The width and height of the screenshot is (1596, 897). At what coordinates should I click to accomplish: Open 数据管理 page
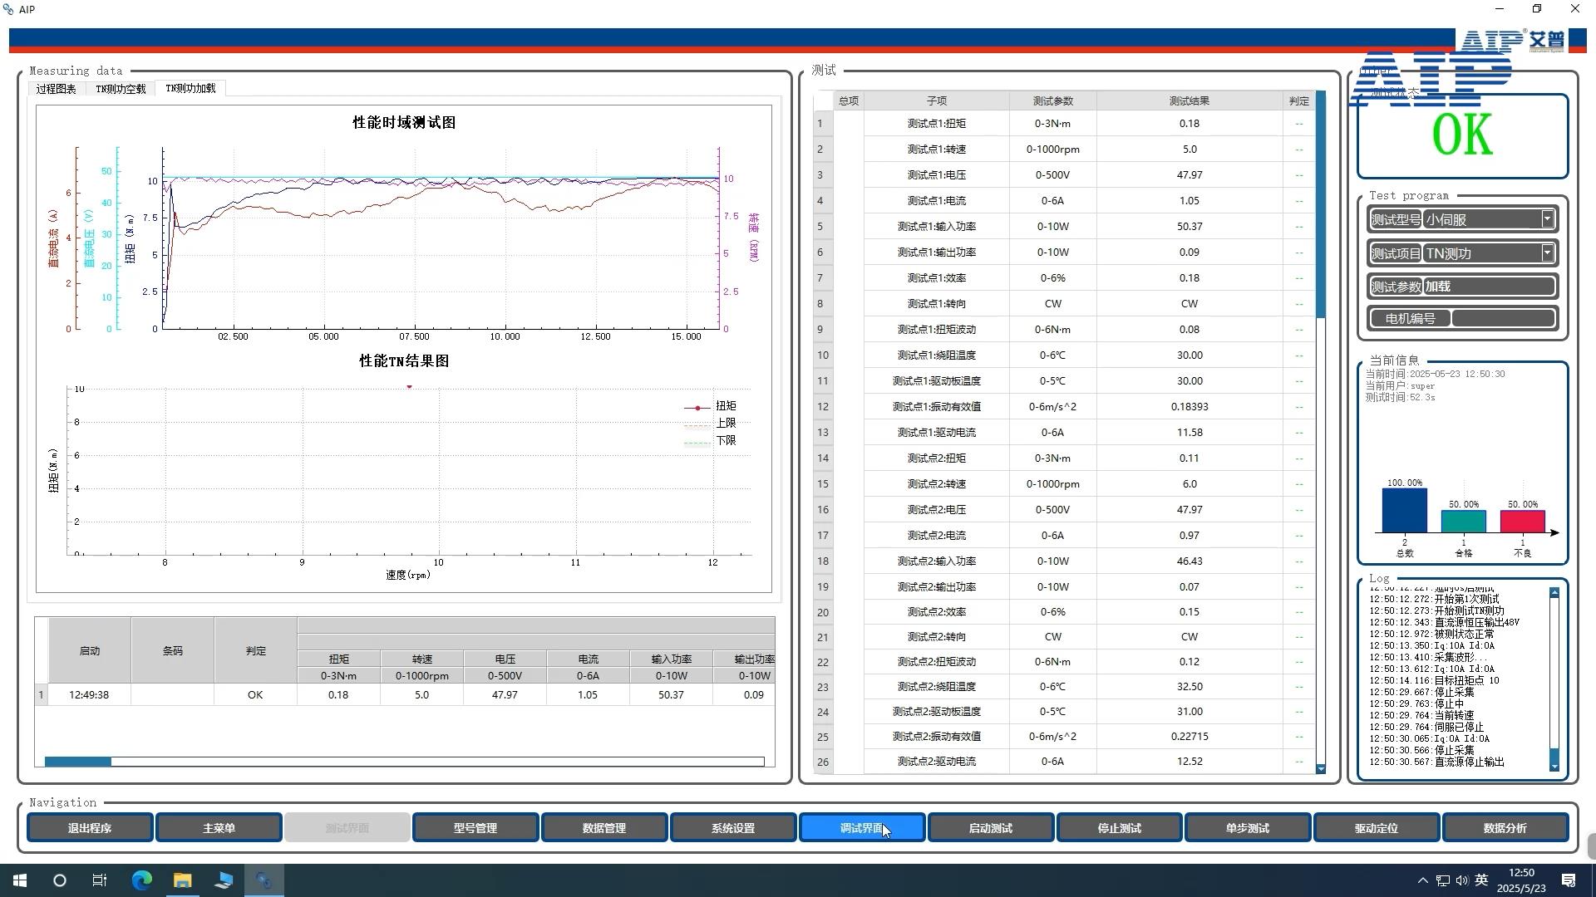click(604, 828)
